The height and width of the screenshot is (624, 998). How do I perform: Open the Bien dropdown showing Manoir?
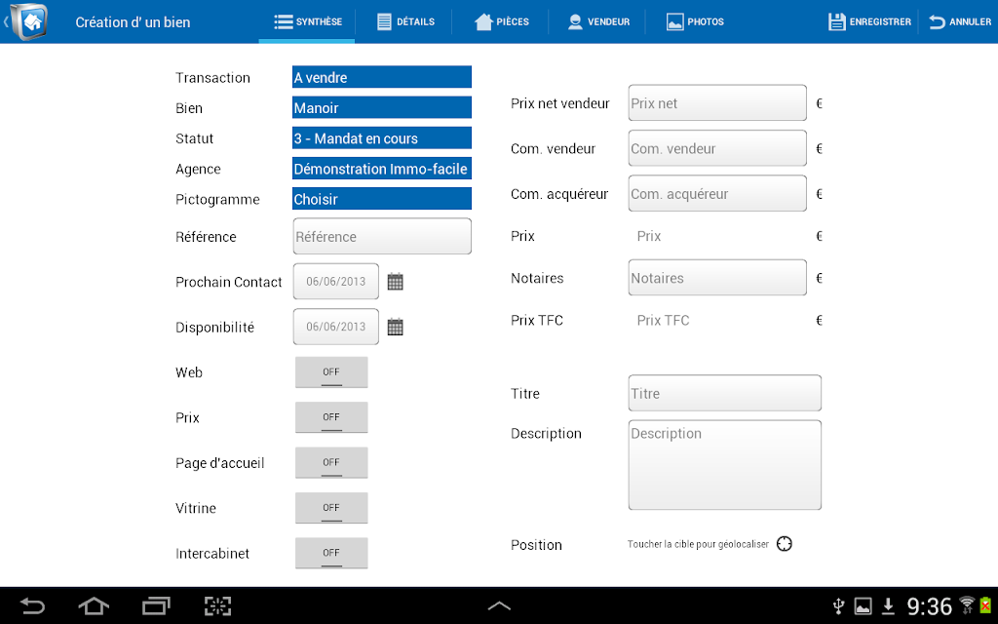point(382,107)
